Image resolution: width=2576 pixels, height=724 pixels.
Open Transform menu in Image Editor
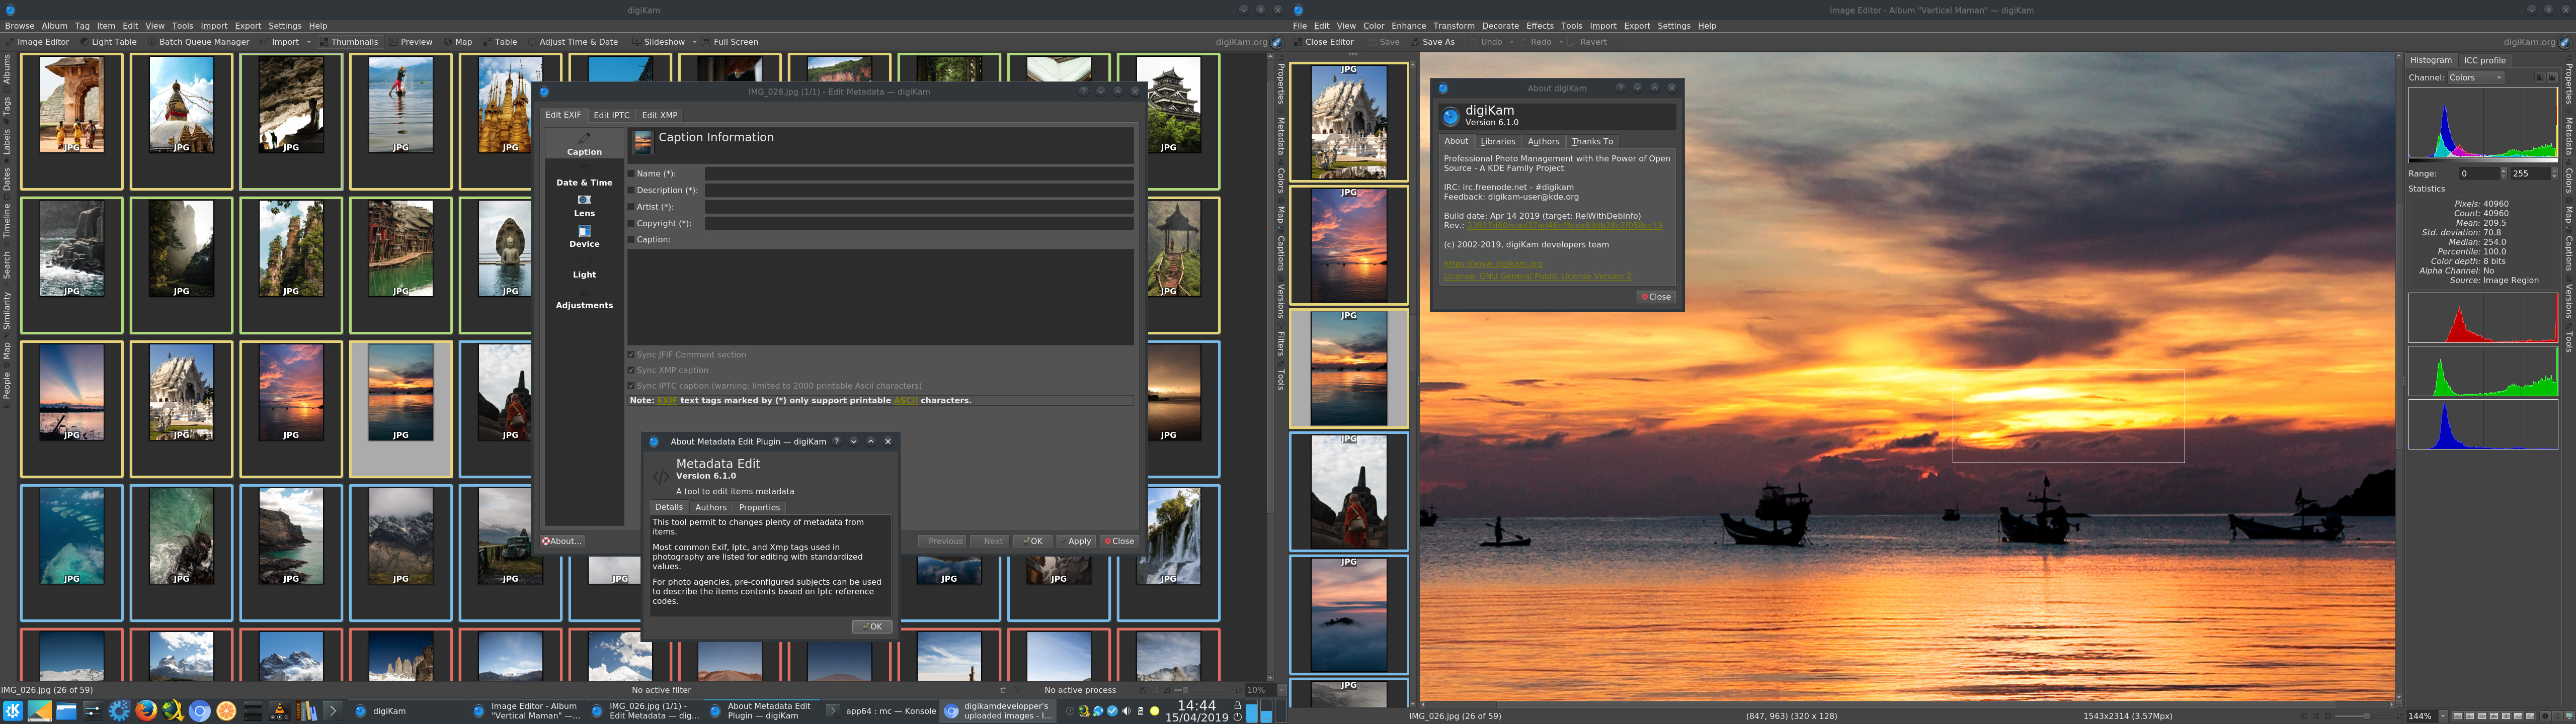pos(1453,26)
